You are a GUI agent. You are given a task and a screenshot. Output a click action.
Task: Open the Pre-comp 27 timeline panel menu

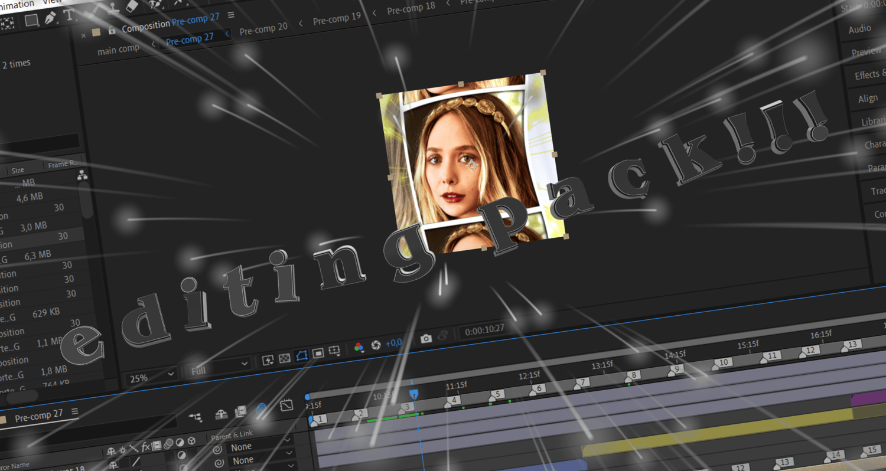(74, 412)
